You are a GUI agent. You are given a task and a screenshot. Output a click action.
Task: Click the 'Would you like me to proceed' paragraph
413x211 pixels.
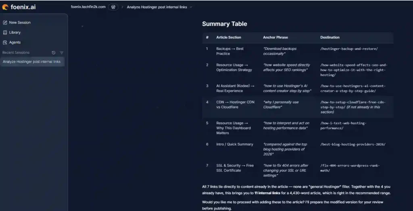coord(293,205)
